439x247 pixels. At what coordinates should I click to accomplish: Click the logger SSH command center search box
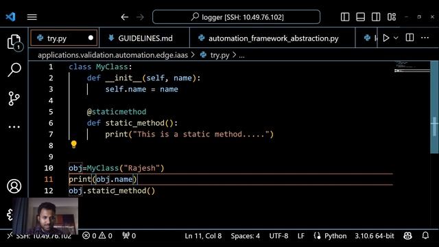point(236,17)
